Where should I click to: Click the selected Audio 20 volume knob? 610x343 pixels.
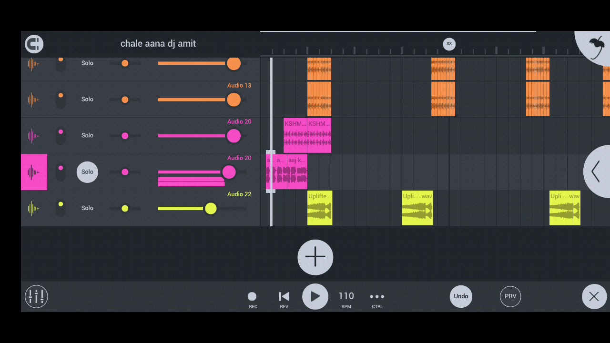coord(229,172)
